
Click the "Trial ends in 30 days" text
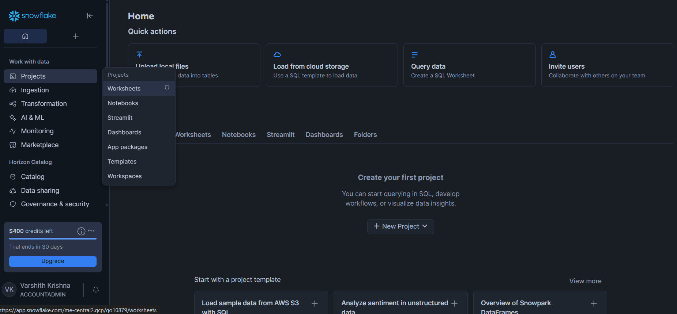pyautogui.click(x=36, y=247)
